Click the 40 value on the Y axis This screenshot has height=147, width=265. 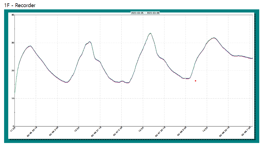pyautogui.click(x=13, y=15)
